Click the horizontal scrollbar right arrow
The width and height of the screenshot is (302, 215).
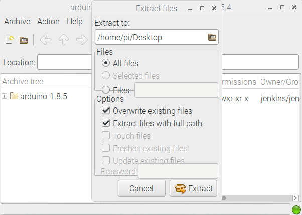pyautogui.click(x=295, y=198)
